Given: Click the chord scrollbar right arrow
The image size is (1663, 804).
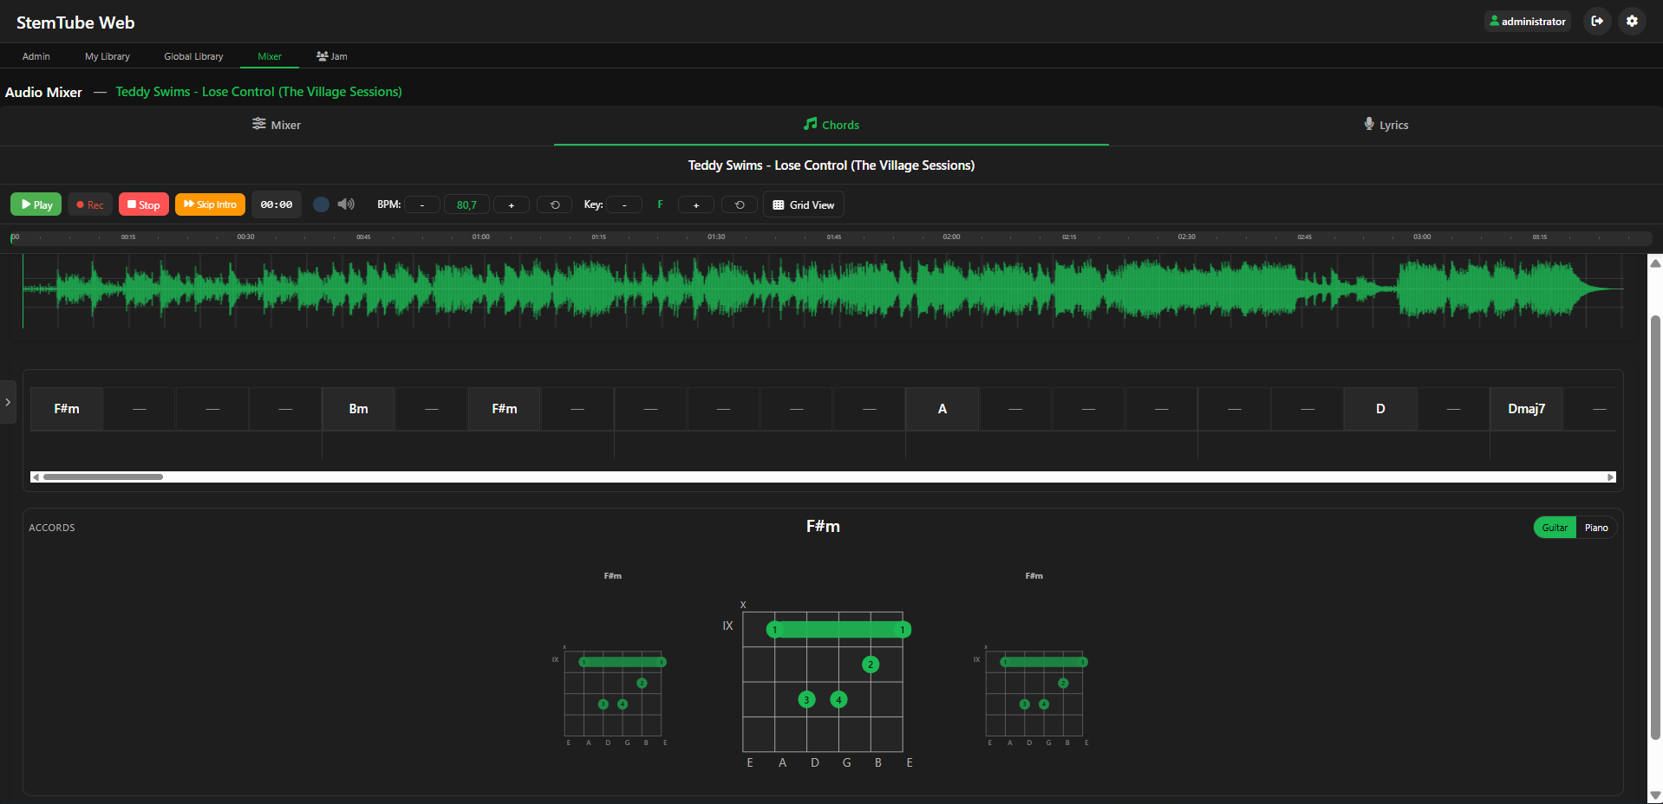Looking at the screenshot, I should pos(1611,477).
